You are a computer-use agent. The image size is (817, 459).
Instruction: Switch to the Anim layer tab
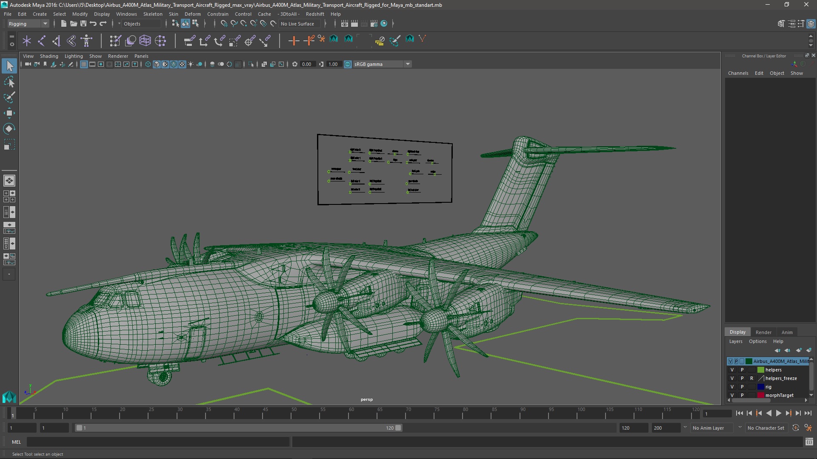787,332
